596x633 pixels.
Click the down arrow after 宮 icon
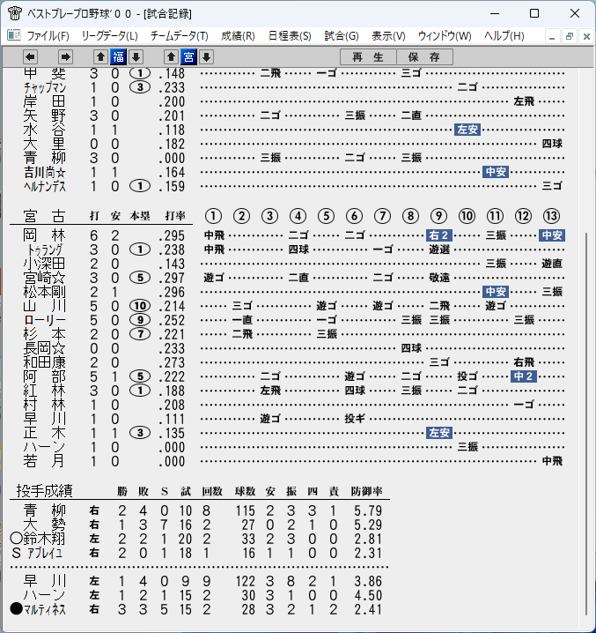[206, 57]
